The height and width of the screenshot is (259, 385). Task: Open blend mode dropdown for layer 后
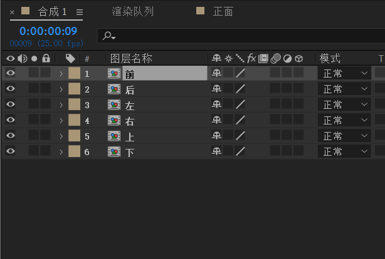pos(345,89)
